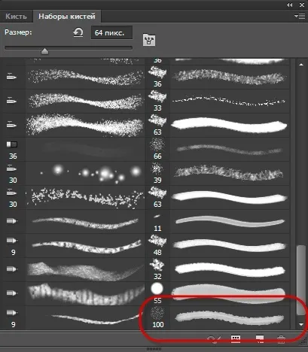Create a new brush preset
This screenshot has width=308, height=352.
point(260,339)
